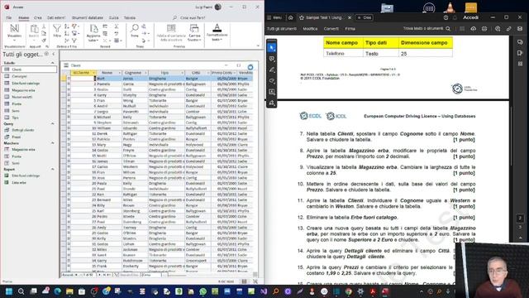Image resolution: width=529 pixels, height=298 pixels.
Task: Open the Nome column header dropdown
Action: 119,73
